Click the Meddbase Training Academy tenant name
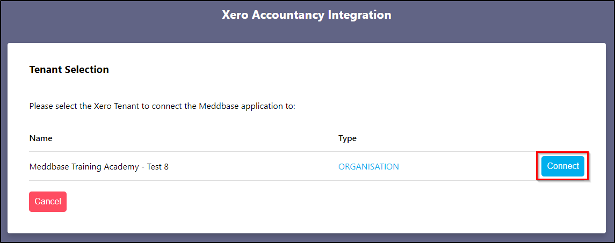Viewport: 615px width, 243px height. point(99,167)
